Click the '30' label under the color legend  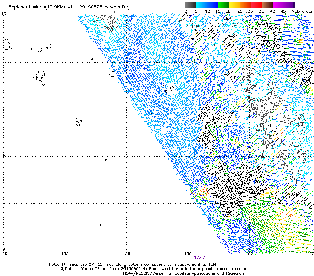250,11
